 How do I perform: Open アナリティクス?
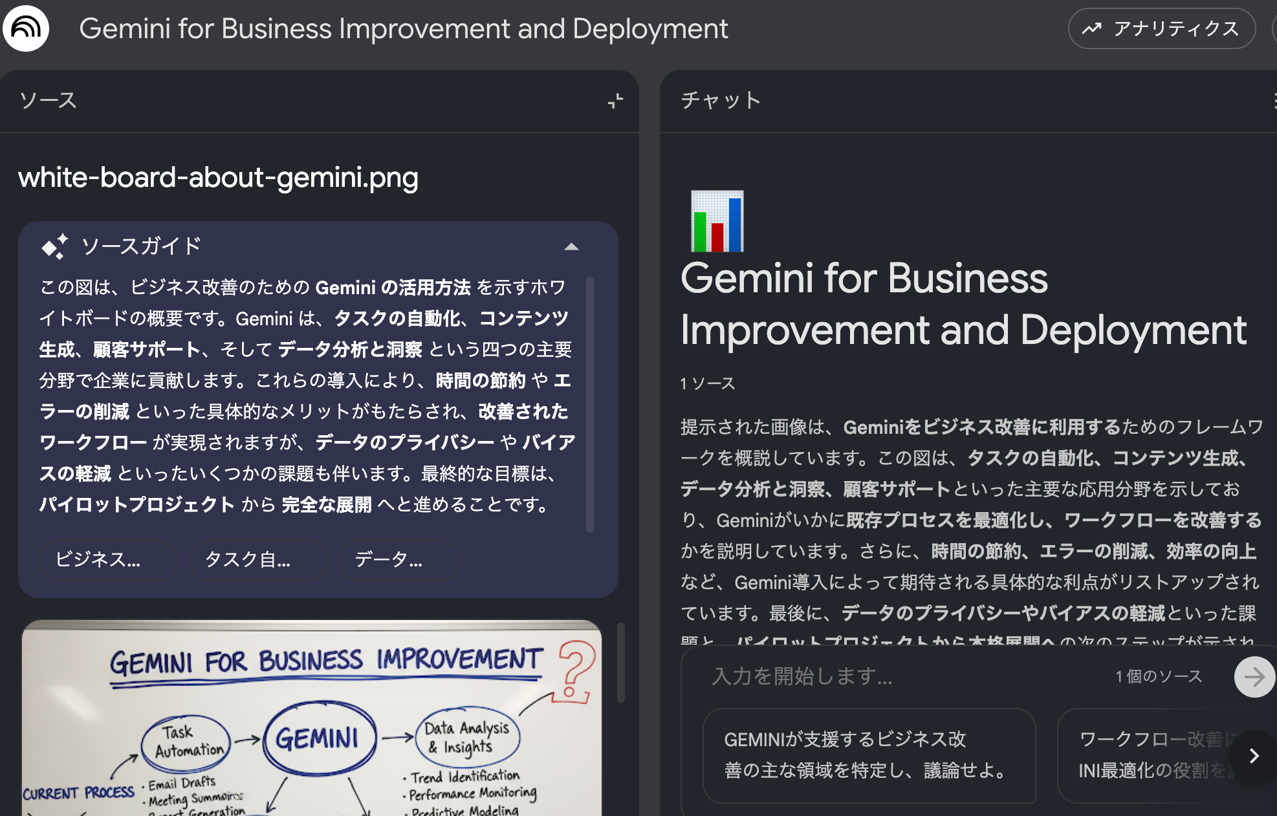point(1161,28)
